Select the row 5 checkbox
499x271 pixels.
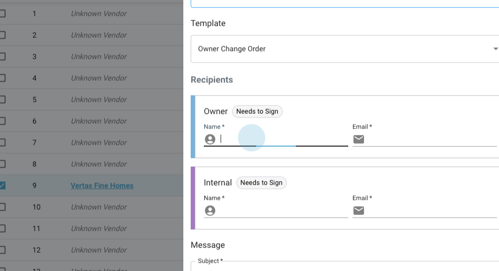click(2, 100)
